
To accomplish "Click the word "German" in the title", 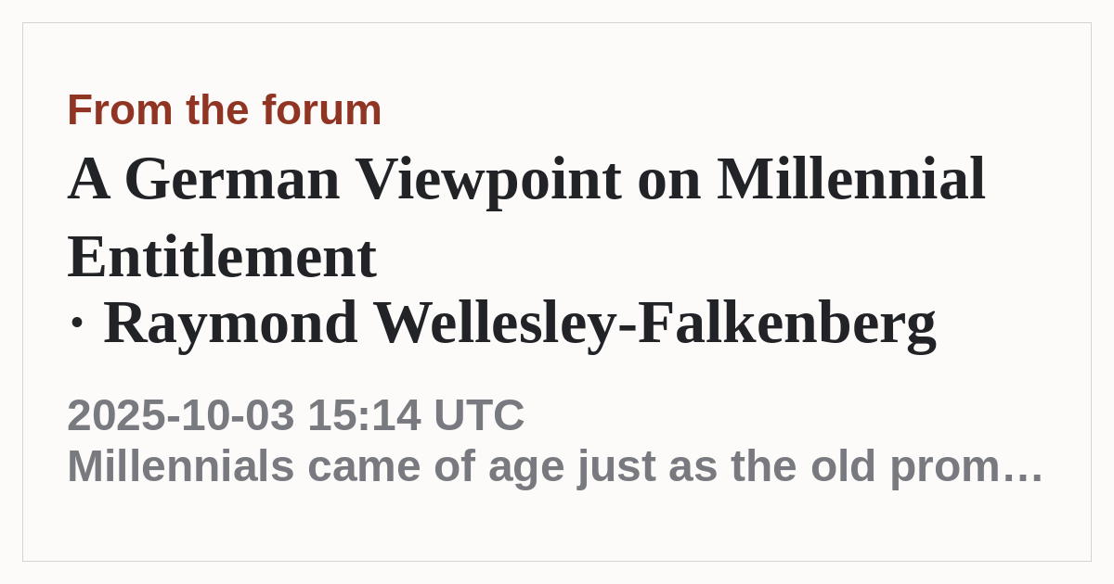I will point(231,180).
